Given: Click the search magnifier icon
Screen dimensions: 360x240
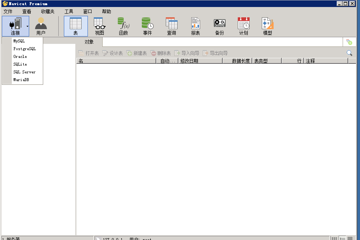Looking at the screenshot, I should [349, 53].
